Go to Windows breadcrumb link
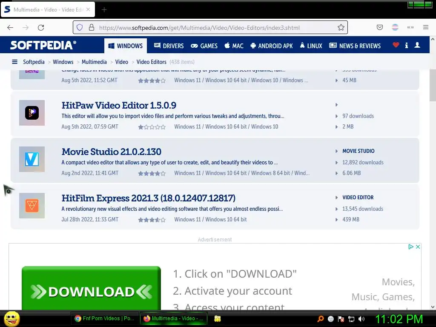This screenshot has height=327, width=436. [x=63, y=62]
